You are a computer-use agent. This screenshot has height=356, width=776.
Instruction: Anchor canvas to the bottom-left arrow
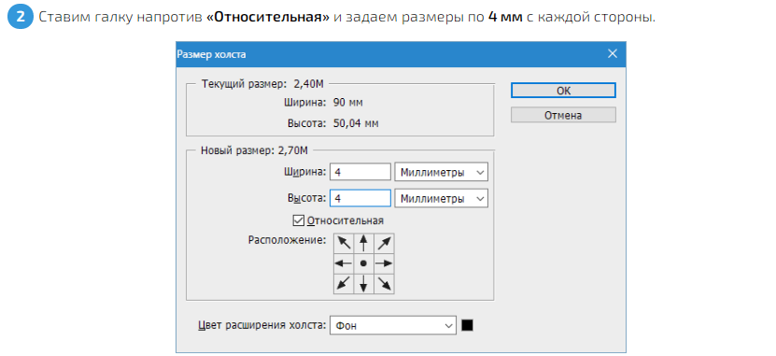[344, 284]
